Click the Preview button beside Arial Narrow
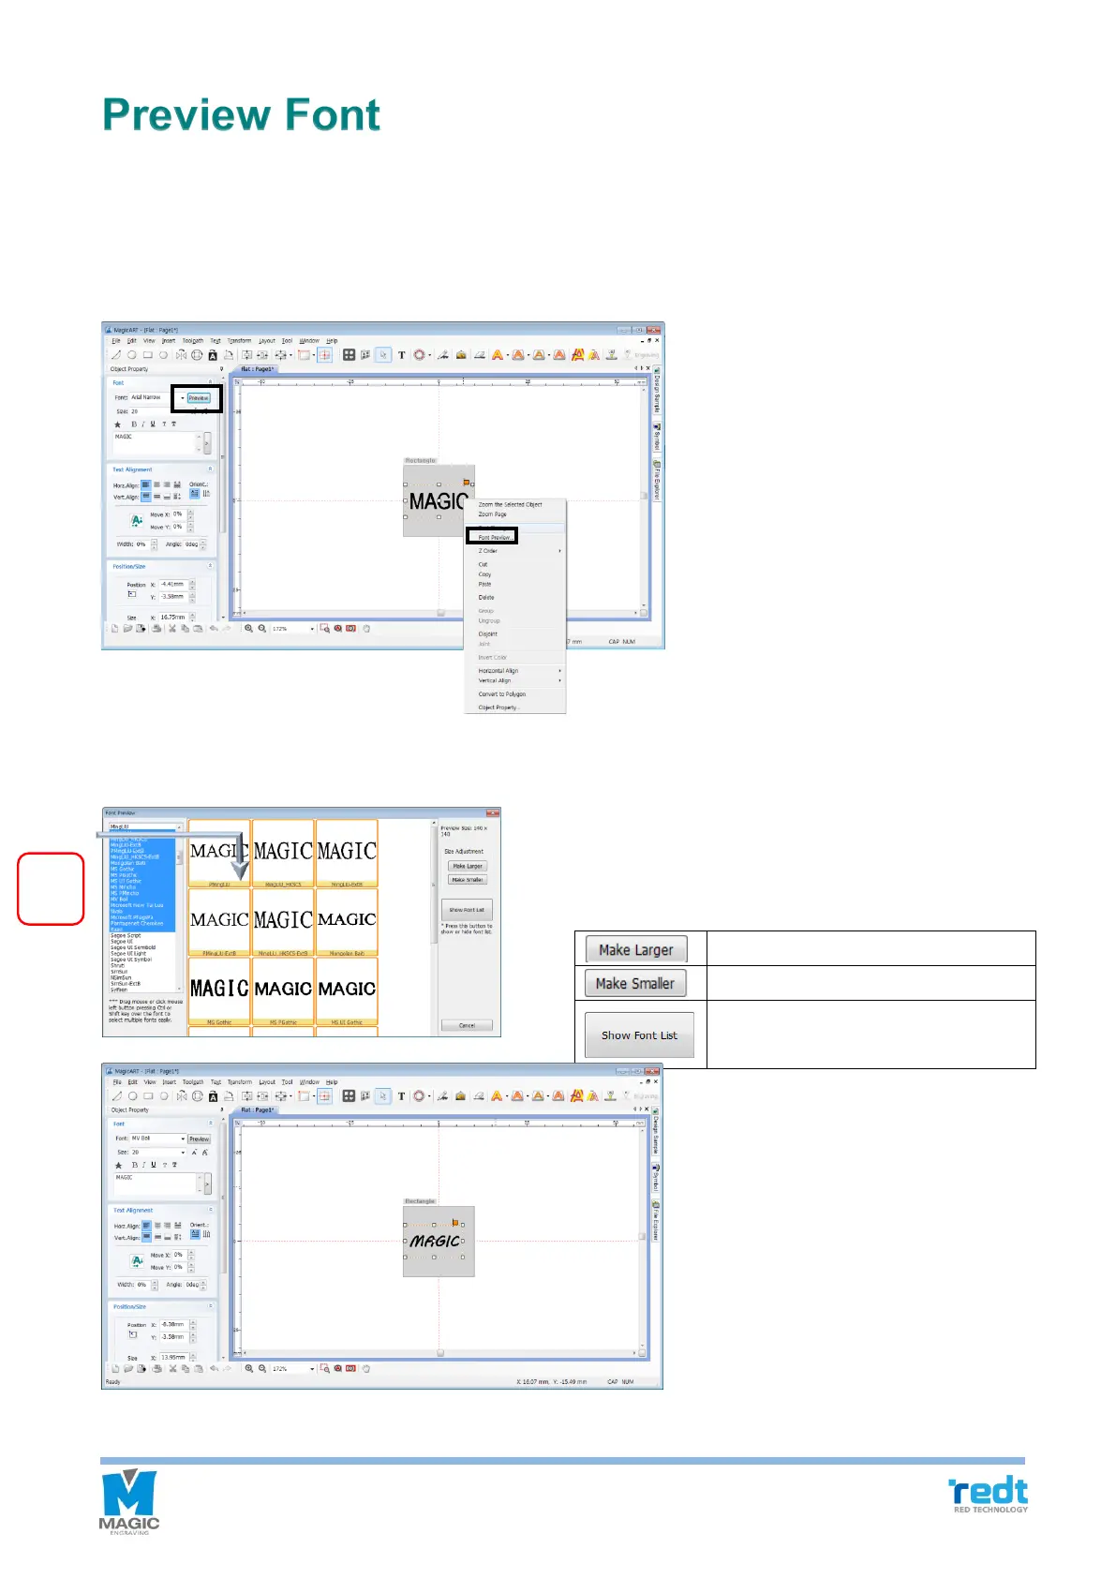Image resolution: width=1116 pixels, height=1578 pixels. point(199,398)
